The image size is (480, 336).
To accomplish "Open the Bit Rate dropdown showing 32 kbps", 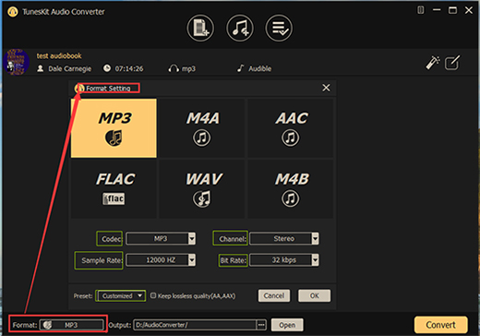I will pyautogui.click(x=284, y=260).
